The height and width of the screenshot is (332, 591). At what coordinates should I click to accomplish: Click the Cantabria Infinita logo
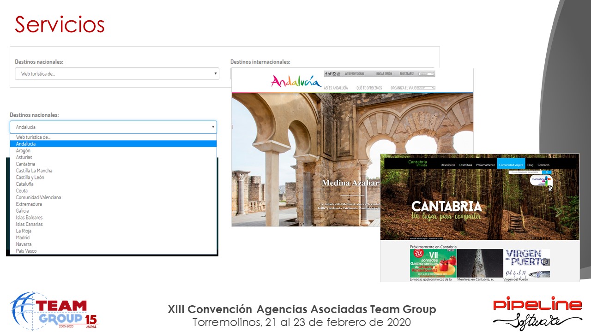pyautogui.click(x=418, y=164)
